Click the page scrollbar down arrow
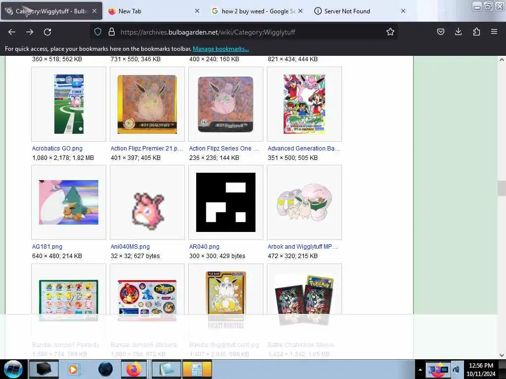The width and height of the screenshot is (506, 379). (x=502, y=355)
